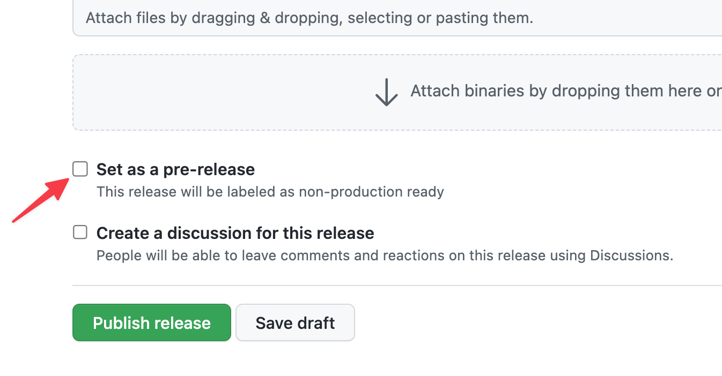The height and width of the screenshot is (376, 722).
Task: Click Save draft to store the release
Action: [294, 322]
